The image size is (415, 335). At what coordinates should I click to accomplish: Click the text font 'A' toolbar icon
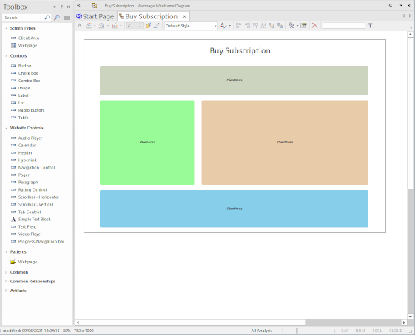pos(80,25)
